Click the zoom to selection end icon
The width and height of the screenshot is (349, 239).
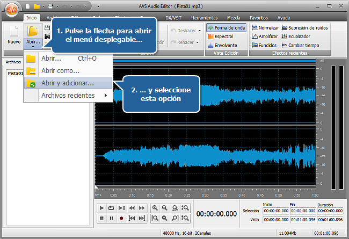tap(175, 218)
